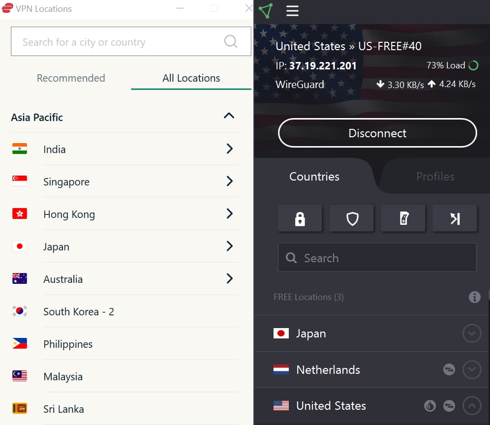
Task: Click the Sri Lanka flag icon
Action: 20,408
